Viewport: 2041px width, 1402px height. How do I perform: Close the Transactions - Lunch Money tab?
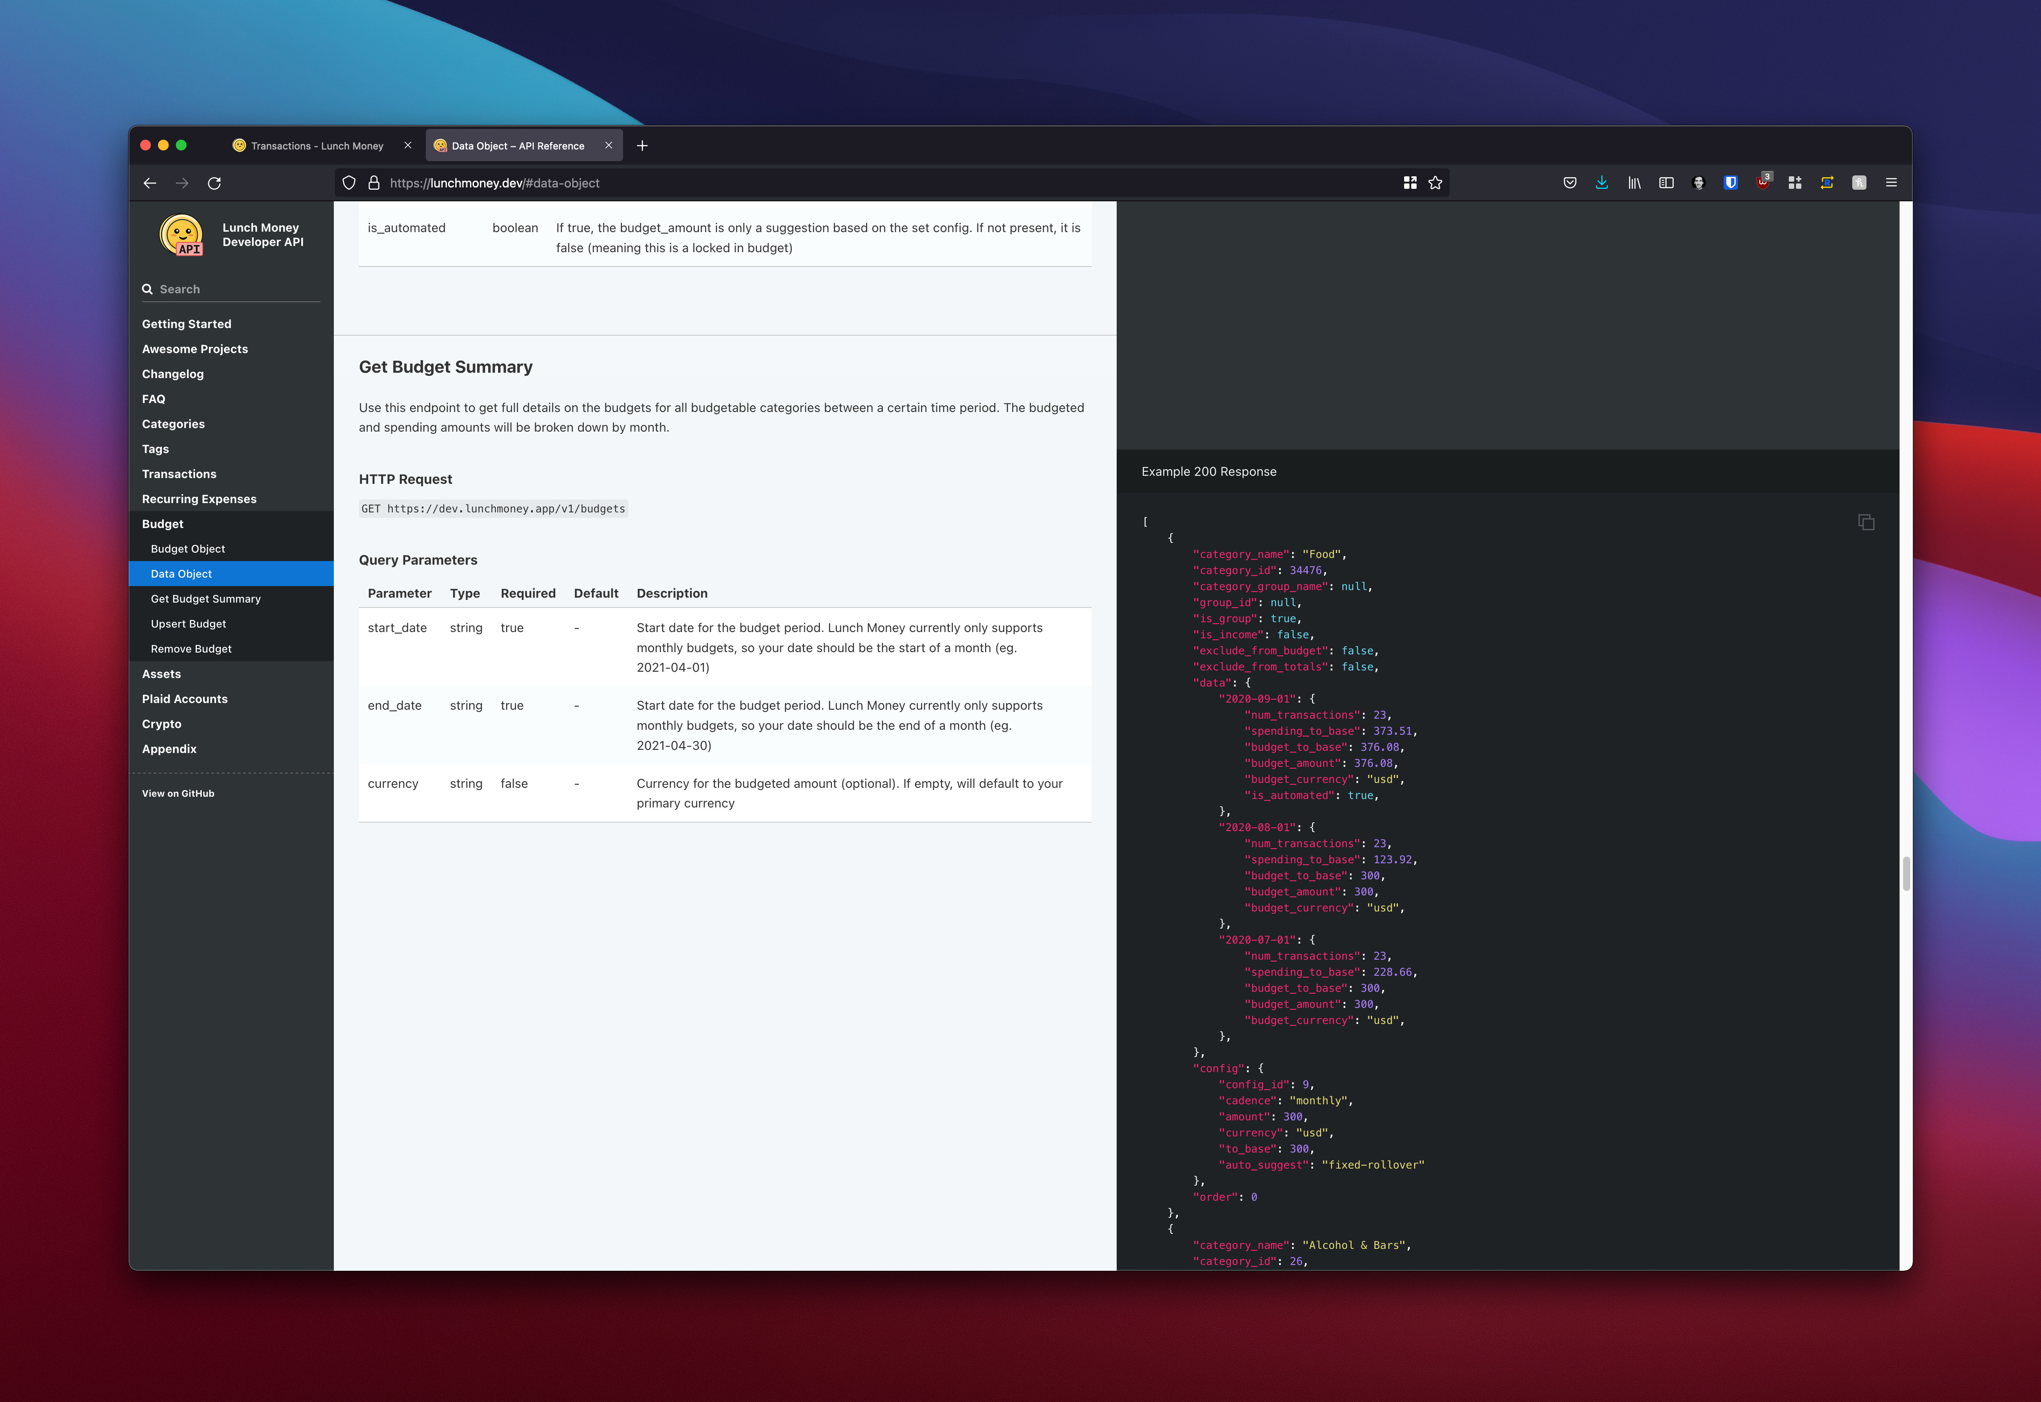407,146
